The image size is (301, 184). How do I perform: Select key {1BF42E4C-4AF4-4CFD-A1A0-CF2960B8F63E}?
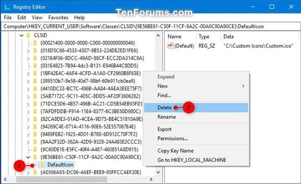click(x=91, y=73)
